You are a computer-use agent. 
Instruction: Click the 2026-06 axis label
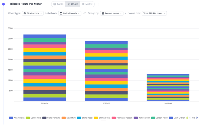pyautogui.click(x=168, y=103)
